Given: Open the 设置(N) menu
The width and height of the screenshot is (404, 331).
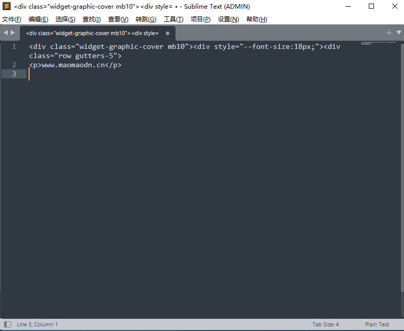Looking at the screenshot, I should (x=228, y=19).
